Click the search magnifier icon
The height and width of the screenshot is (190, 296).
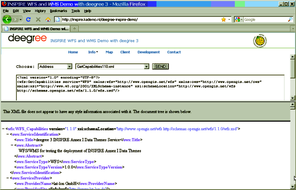[x=290, y=20]
